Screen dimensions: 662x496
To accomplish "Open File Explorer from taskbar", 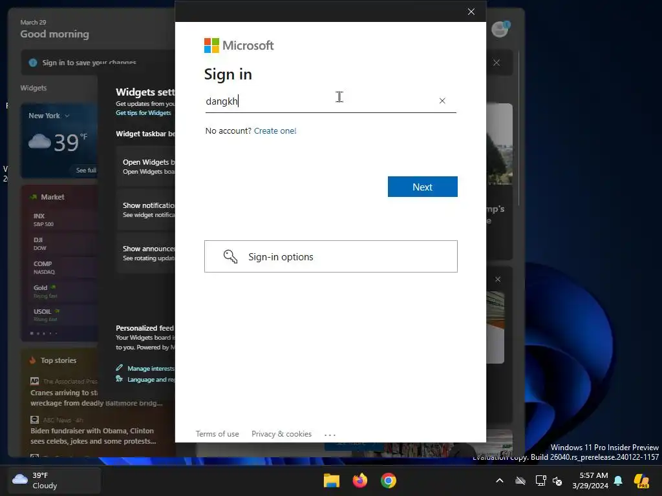I will point(332,480).
